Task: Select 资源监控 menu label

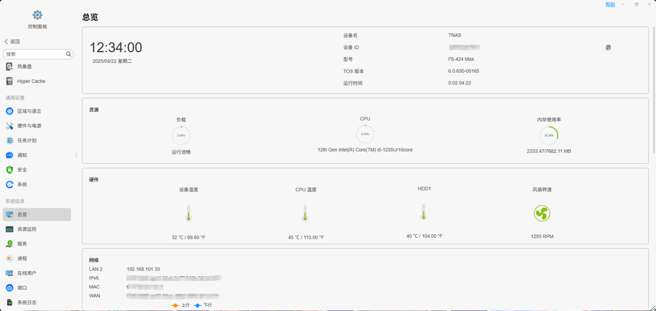Action: pyautogui.click(x=27, y=229)
